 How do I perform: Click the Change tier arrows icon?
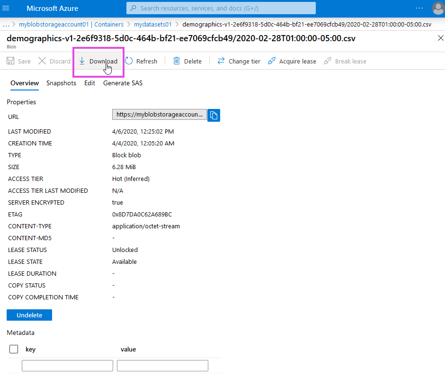(221, 61)
